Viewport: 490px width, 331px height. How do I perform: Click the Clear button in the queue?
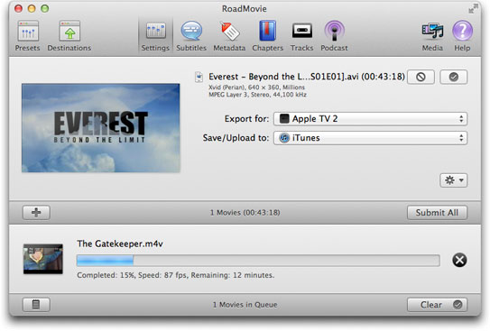pos(437,305)
